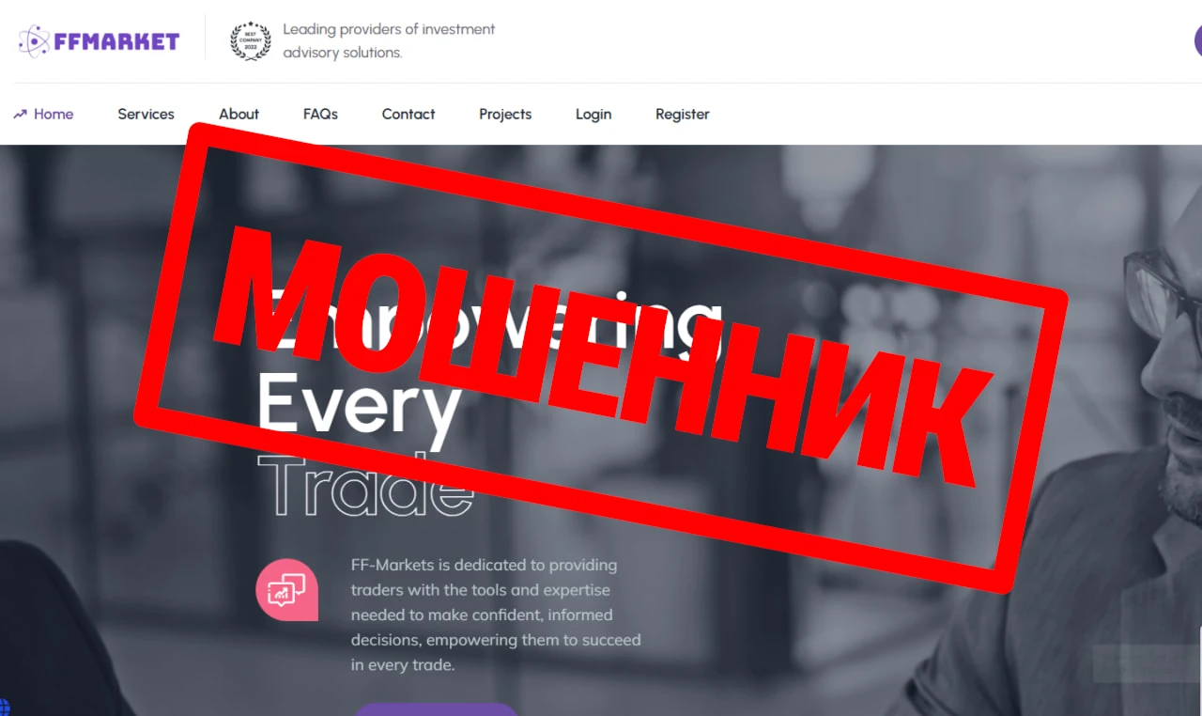This screenshot has width=1202, height=716.
Task: Click the Best Company 2023 laurel badge
Action: tap(251, 40)
